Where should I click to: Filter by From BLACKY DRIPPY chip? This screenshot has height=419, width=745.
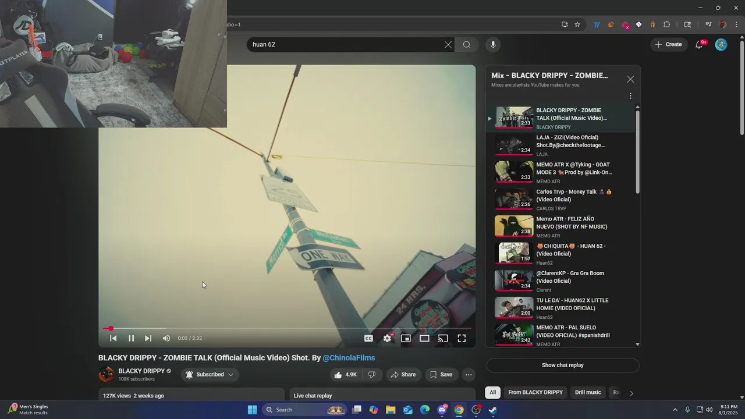click(535, 392)
